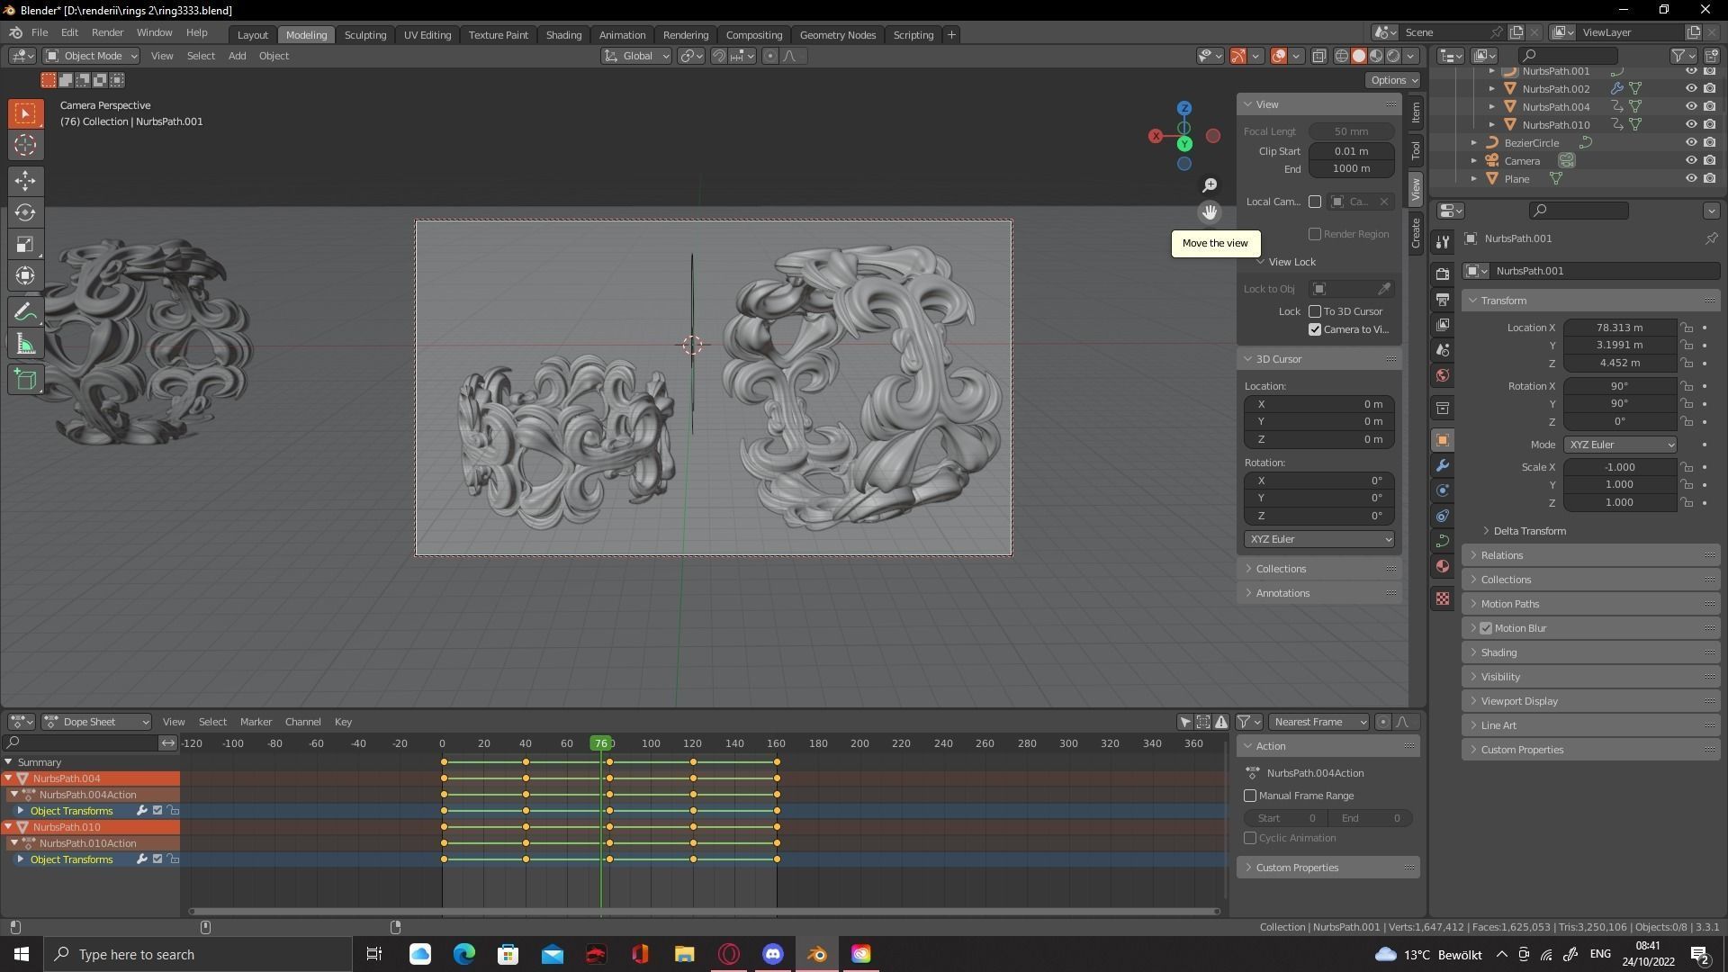Hide NurbsPath.002 with eye icon

[1691, 88]
